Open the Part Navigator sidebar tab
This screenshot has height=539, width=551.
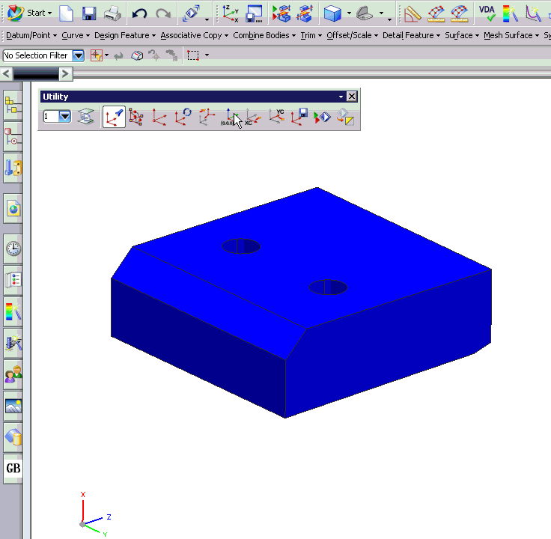pyautogui.click(x=13, y=136)
